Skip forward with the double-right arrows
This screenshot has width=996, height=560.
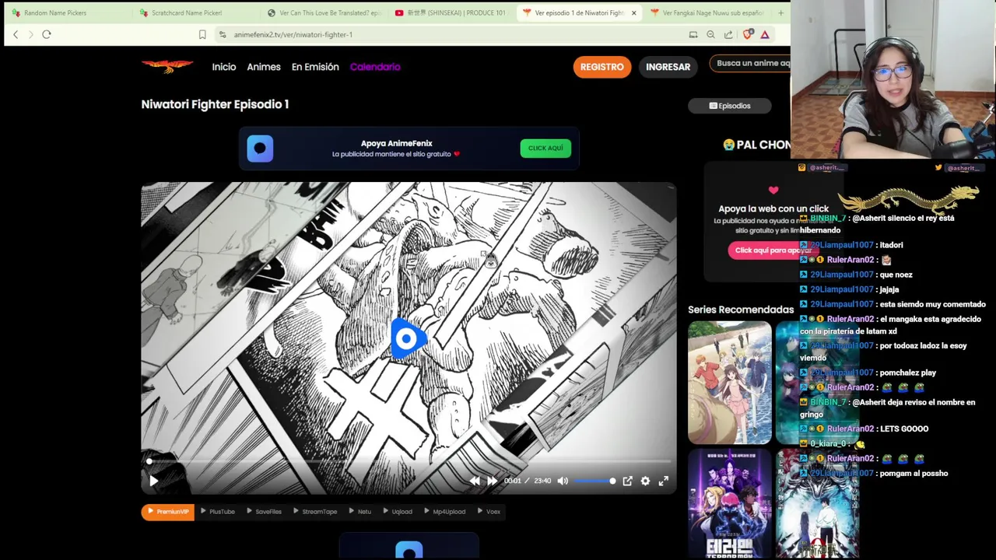click(492, 481)
